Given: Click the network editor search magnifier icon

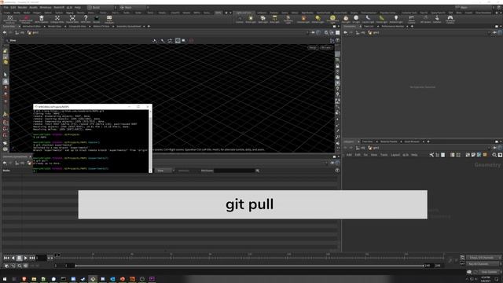Looking at the screenshot, I should 494,155.
